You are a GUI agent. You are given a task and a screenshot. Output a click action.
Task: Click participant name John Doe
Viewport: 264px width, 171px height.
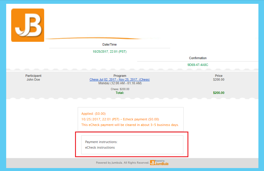click(x=33, y=79)
